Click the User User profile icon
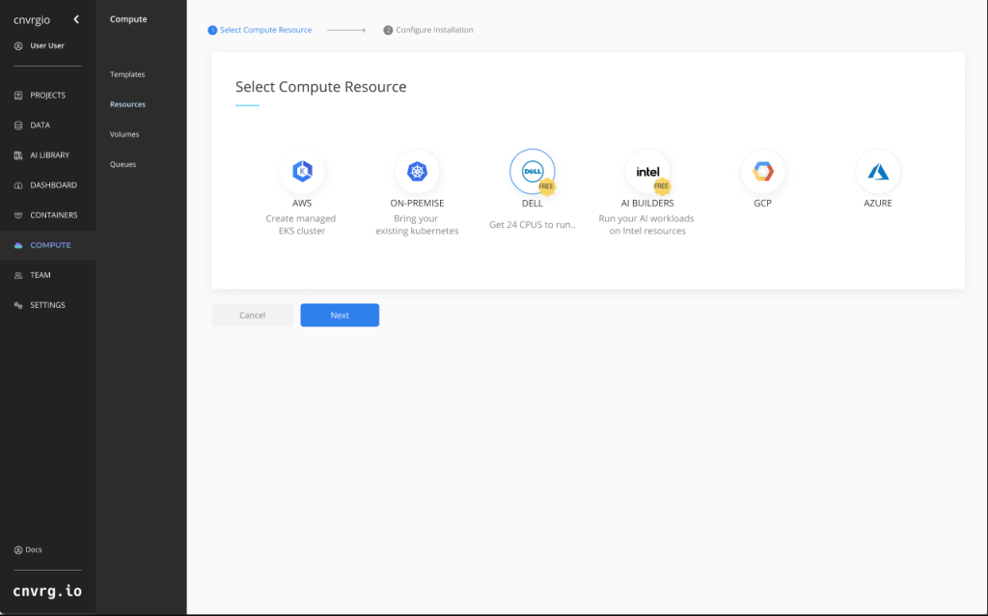 (18, 46)
